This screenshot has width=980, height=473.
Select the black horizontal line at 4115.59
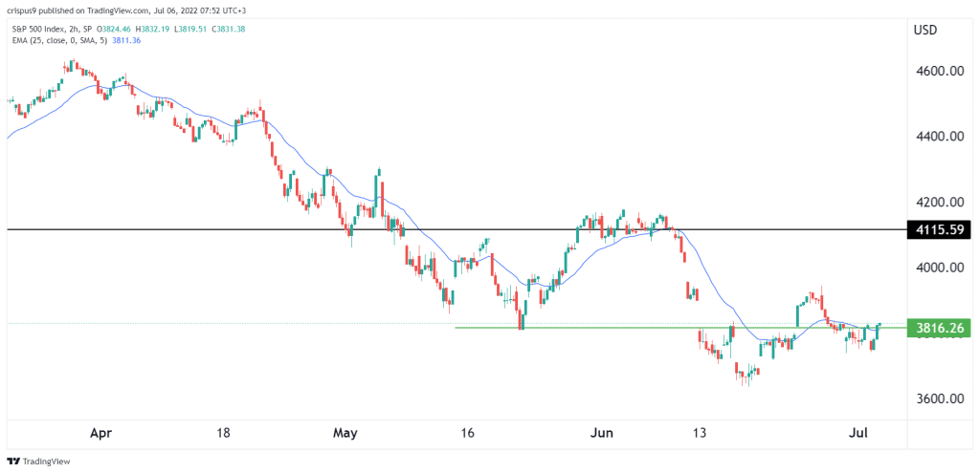457,229
